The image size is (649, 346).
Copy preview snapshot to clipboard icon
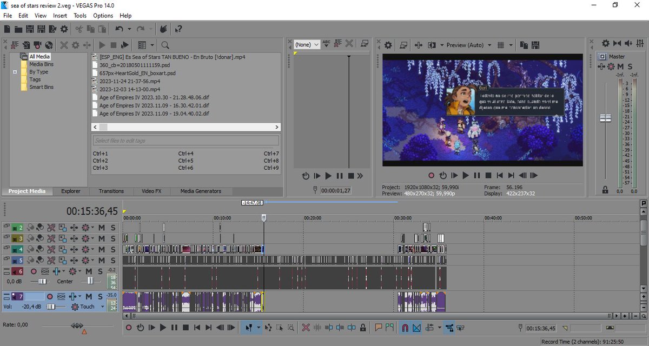click(x=524, y=45)
